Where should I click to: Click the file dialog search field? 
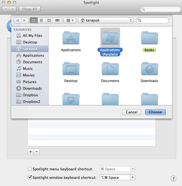pos(153,20)
